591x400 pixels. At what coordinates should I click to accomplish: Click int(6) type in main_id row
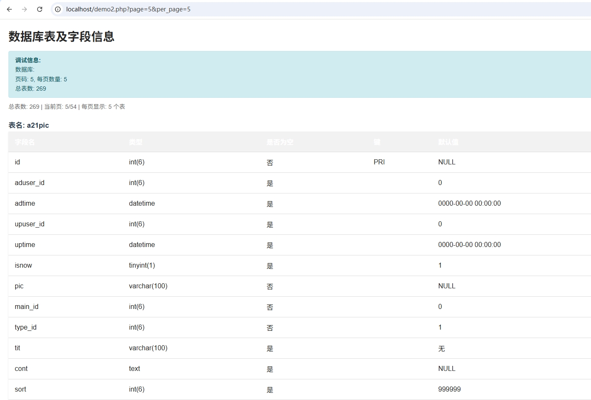click(x=137, y=307)
